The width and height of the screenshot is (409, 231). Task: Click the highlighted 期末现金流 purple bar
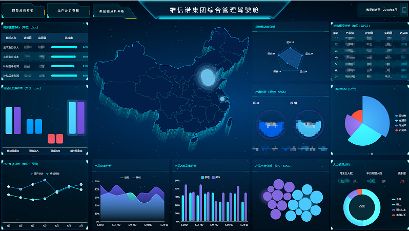pos(81,118)
